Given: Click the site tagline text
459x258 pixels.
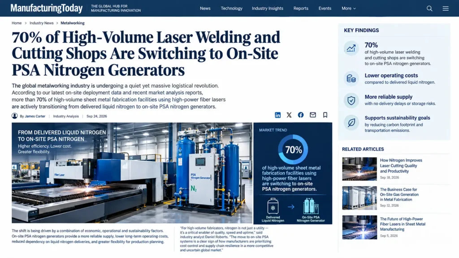Looking at the screenshot, I should (x=116, y=8).
